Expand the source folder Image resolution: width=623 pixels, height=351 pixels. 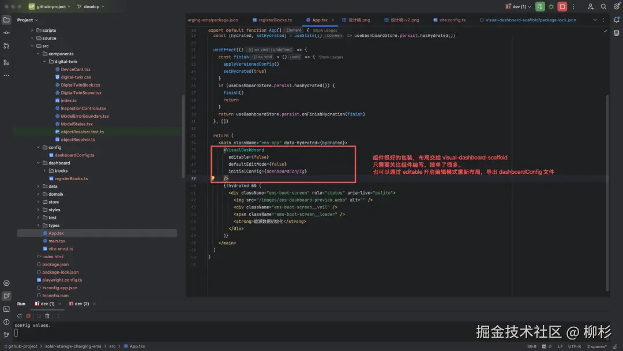tap(32, 38)
